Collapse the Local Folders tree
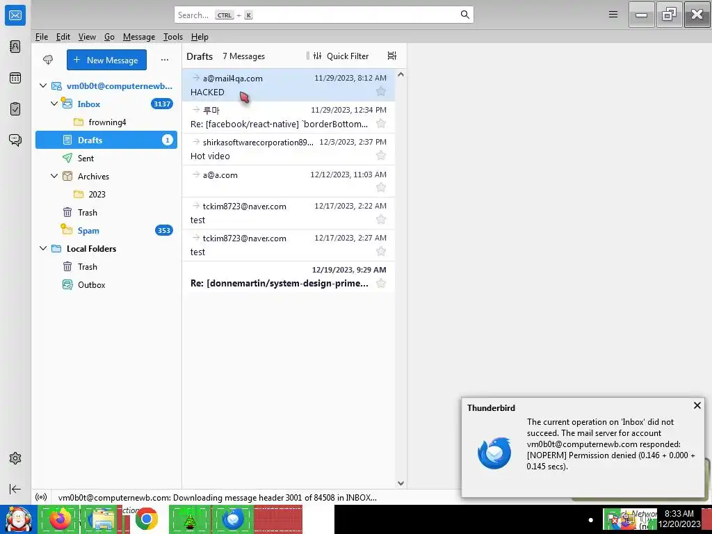 (x=43, y=248)
